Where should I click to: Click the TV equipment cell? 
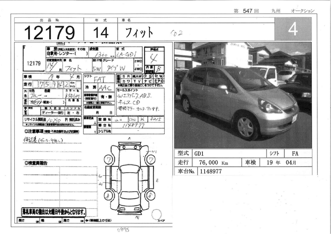point(137,81)
